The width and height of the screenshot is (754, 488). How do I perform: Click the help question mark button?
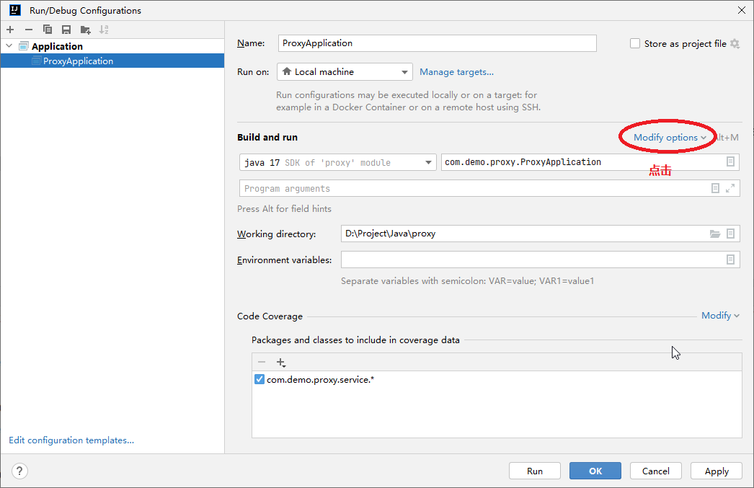19,471
